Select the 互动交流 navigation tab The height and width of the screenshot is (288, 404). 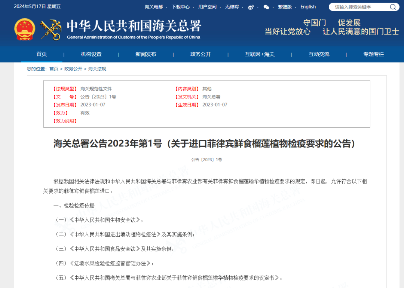[x=319, y=54]
